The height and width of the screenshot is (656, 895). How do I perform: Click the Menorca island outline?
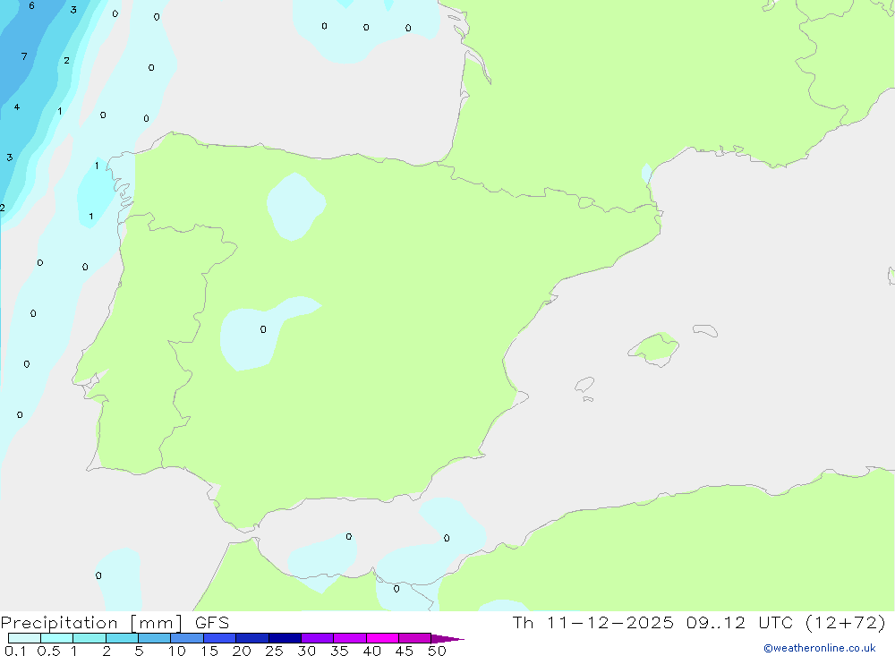click(x=705, y=330)
